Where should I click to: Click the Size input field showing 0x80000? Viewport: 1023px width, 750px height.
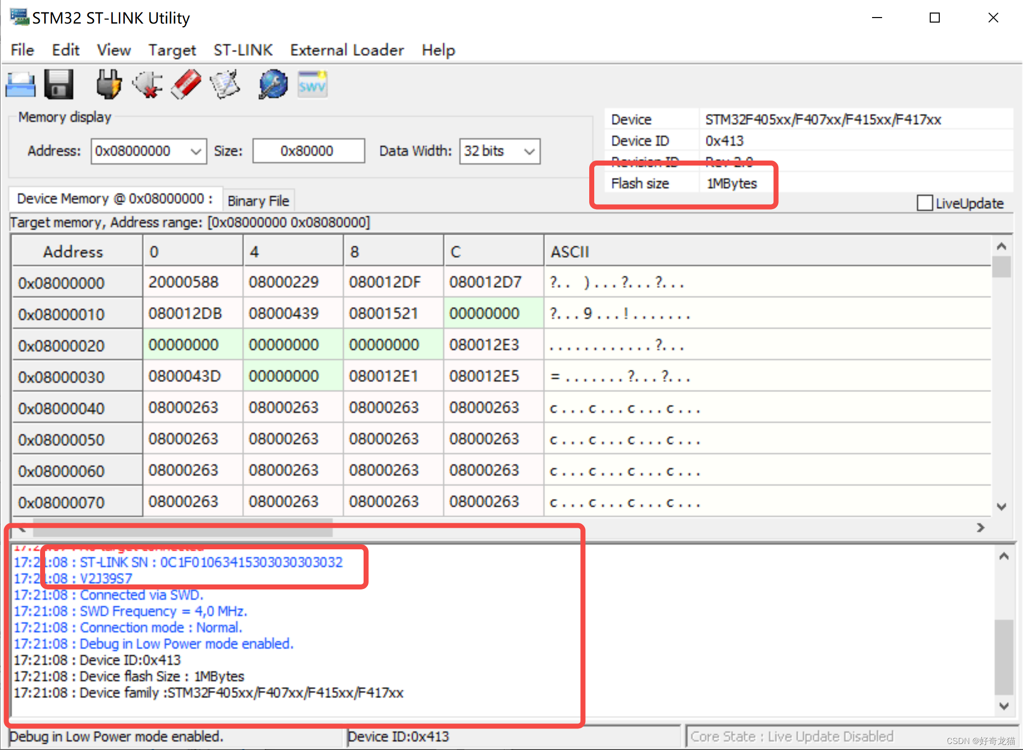[x=308, y=151]
